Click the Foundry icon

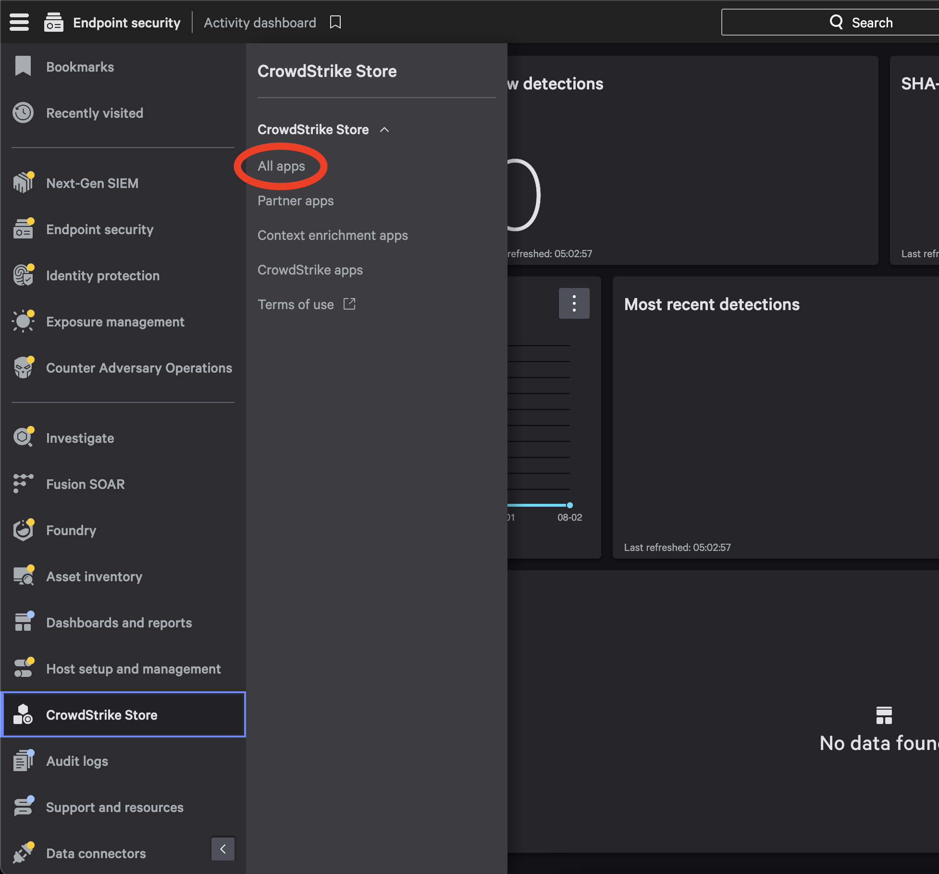coord(23,530)
